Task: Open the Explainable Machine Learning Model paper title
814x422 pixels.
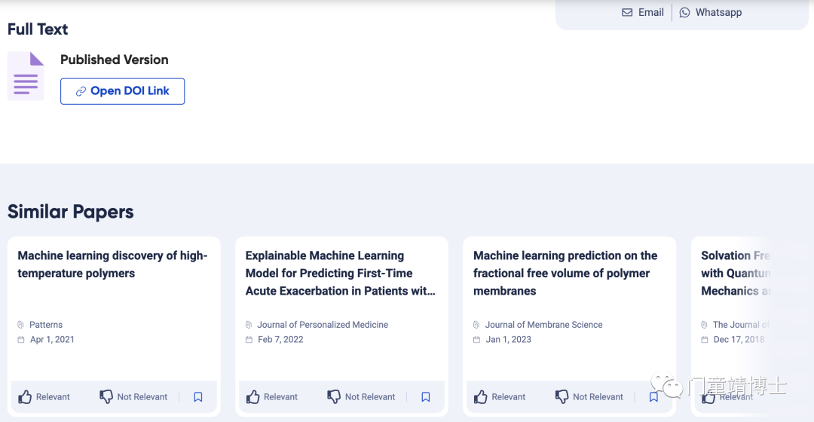Action: (341, 273)
